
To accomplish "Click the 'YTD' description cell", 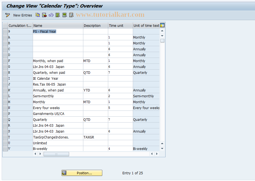I will click(96, 90).
